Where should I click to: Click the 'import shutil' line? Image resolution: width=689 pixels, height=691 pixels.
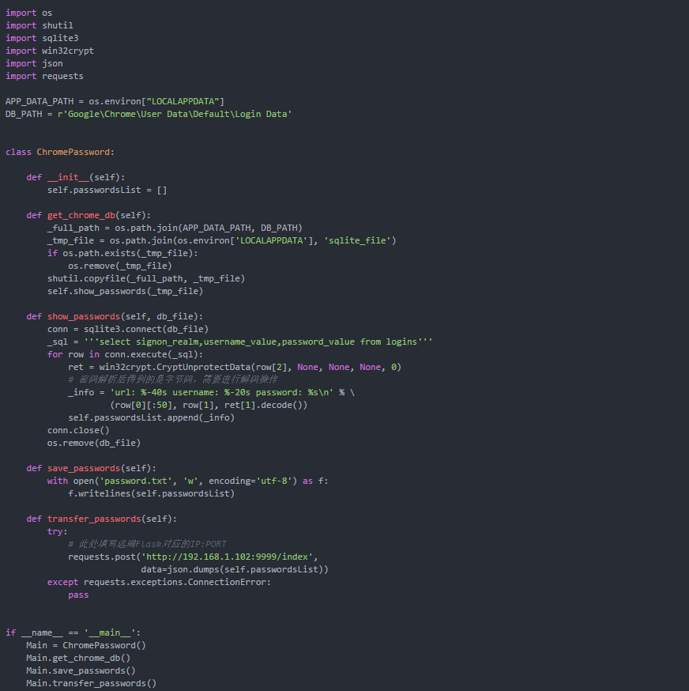40,25
